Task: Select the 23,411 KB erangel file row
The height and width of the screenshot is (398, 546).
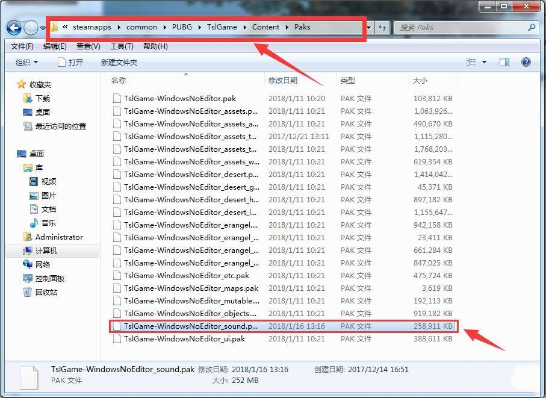Action: click(283, 237)
